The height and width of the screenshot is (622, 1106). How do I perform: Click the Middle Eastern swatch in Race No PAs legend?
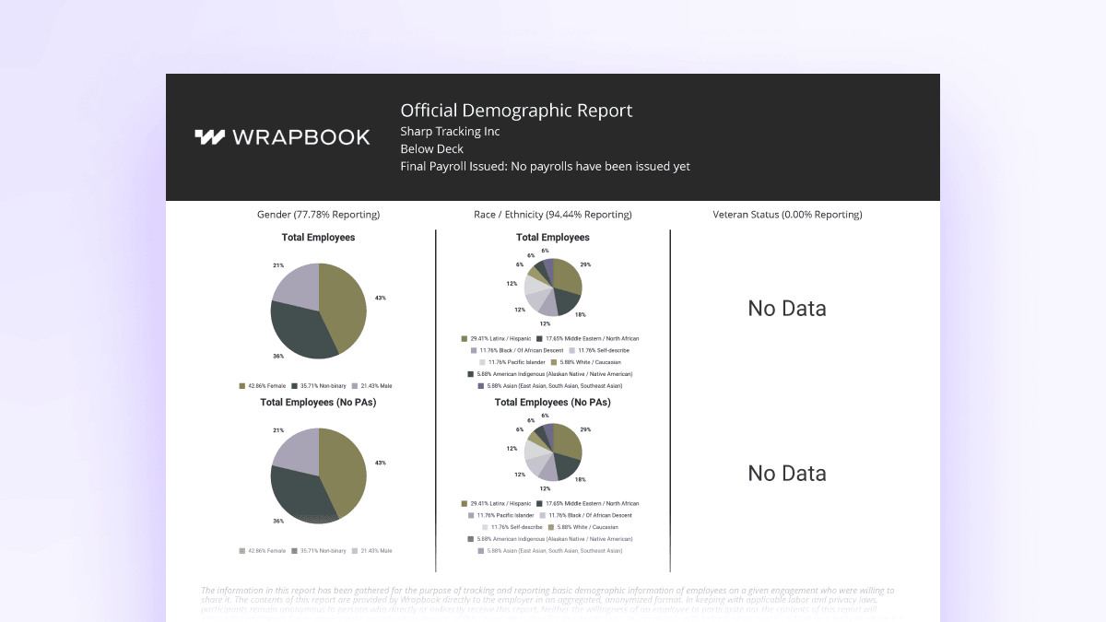pyautogui.click(x=539, y=504)
